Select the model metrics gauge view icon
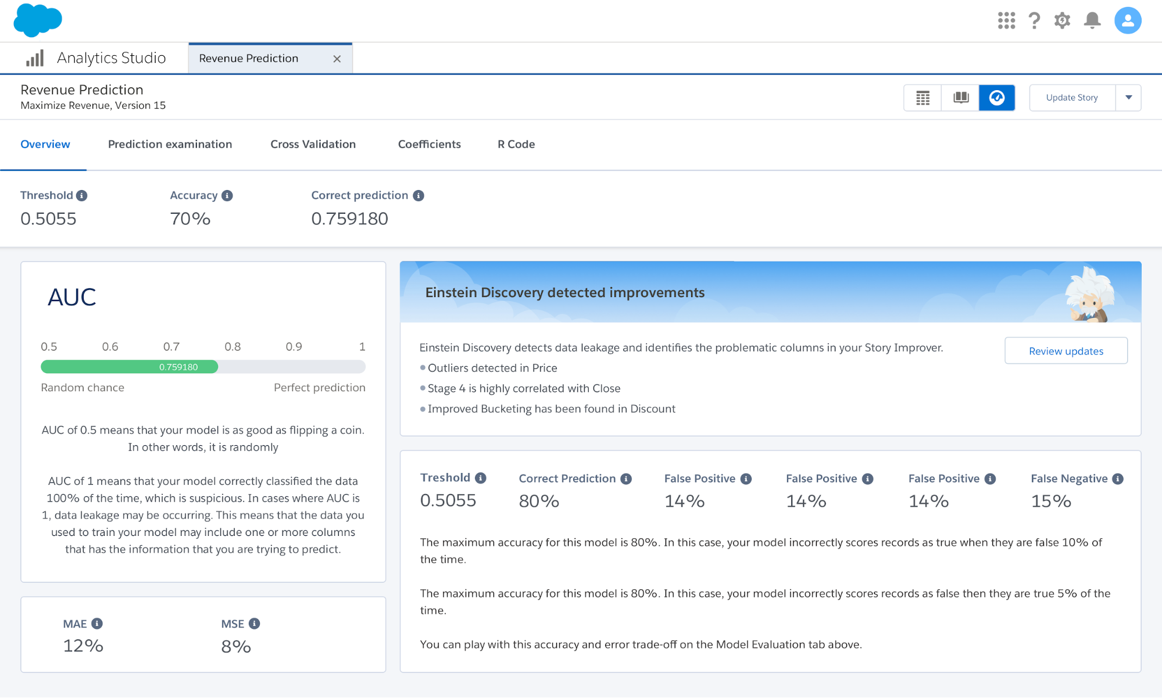The image size is (1162, 698). pyautogui.click(x=997, y=98)
